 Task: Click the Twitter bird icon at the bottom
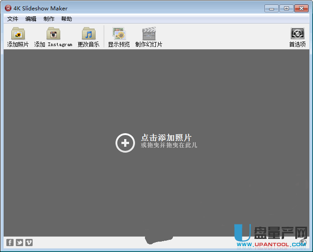(19, 243)
